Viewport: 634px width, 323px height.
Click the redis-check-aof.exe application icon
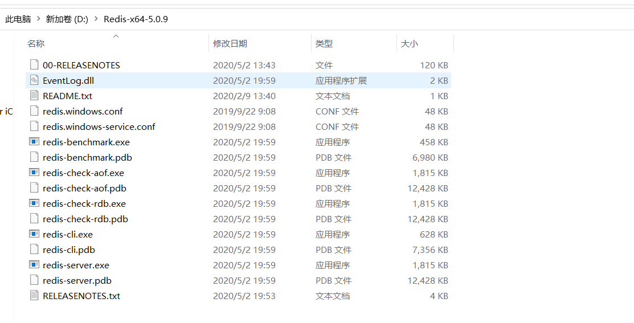click(x=34, y=172)
